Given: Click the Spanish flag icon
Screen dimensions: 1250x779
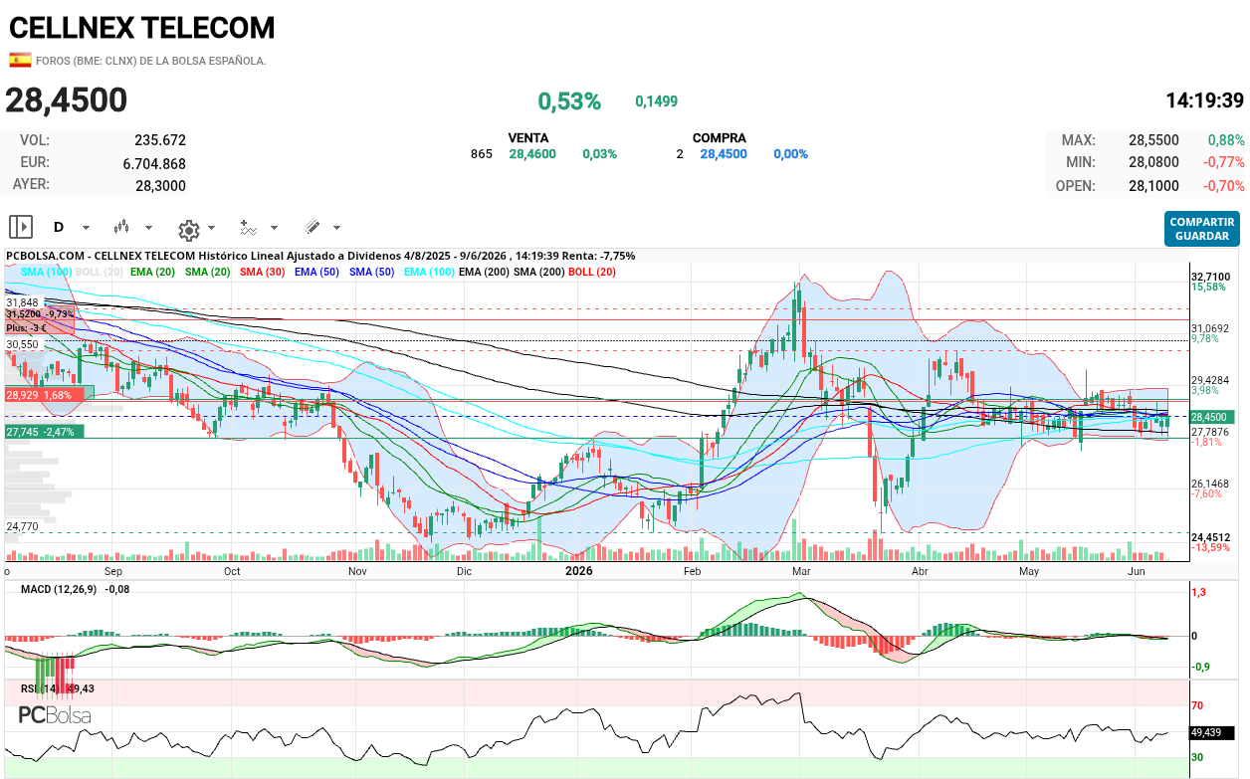Looking at the screenshot, I should click(20, 60).
